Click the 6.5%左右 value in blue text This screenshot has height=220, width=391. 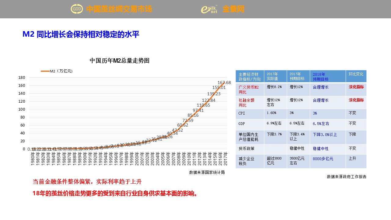tap(321, 124)
